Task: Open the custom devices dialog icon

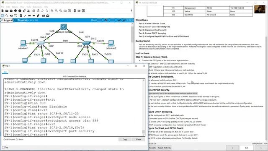Action: (70, 11)
